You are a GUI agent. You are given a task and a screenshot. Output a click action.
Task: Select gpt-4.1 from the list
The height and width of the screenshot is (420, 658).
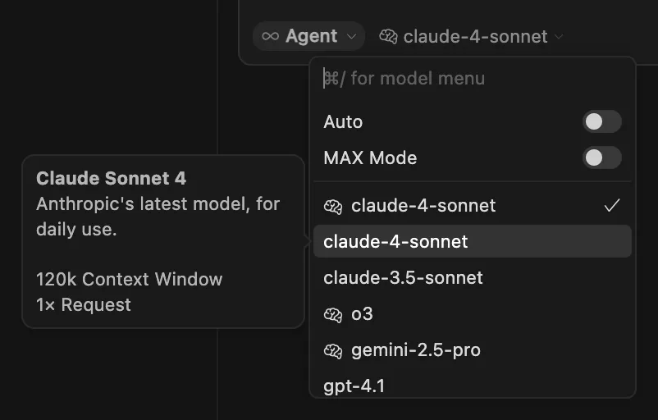pos(472,386)
